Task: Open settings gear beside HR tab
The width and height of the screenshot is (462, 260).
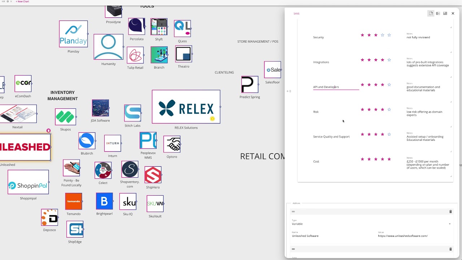Action: click(8, 1)
